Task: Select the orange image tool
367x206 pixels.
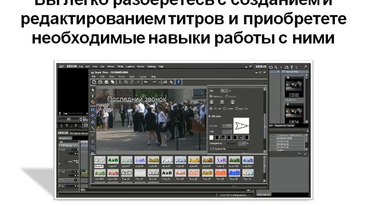Action: click(93, 102)
